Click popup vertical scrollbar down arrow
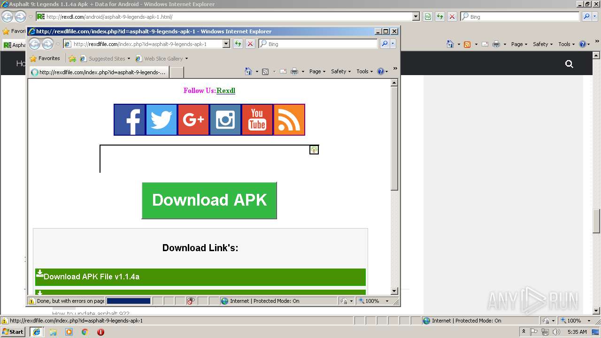This screenshot has height=338, width=601. click(394, 291)
